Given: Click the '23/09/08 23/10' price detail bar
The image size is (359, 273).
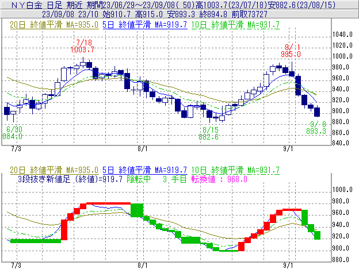Looking at the screenshot, I should click(x=179, y=14).
